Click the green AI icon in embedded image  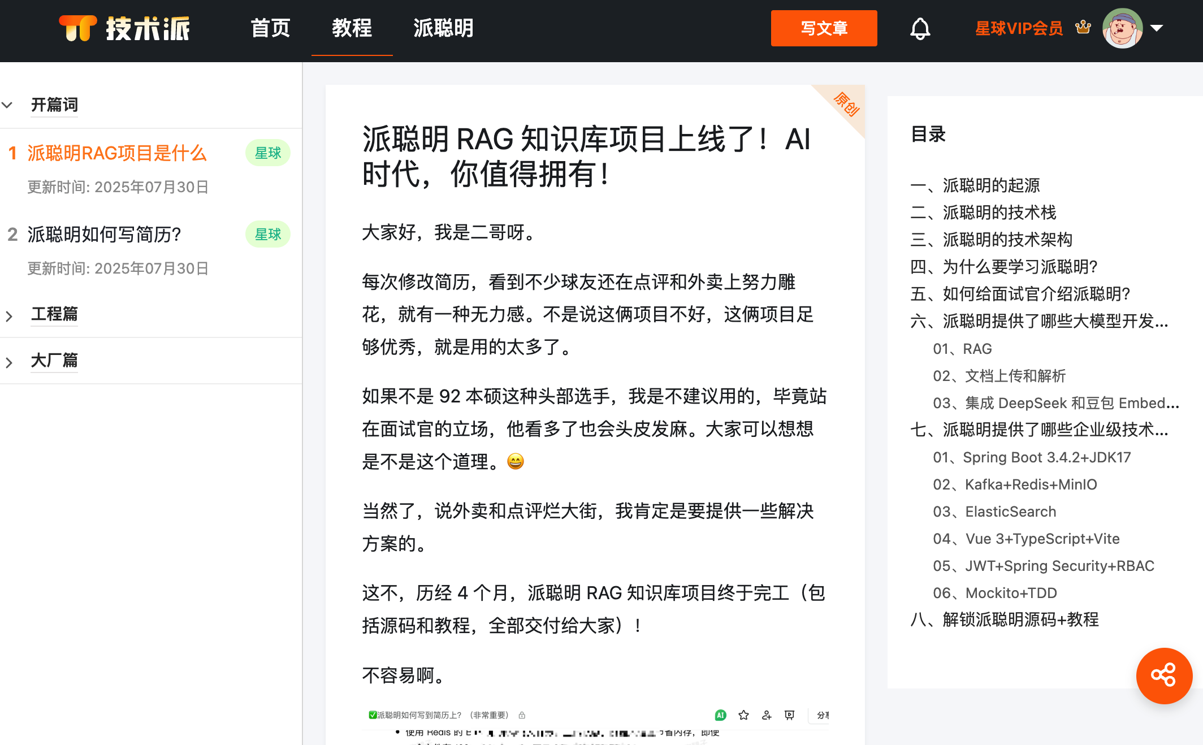720,715
